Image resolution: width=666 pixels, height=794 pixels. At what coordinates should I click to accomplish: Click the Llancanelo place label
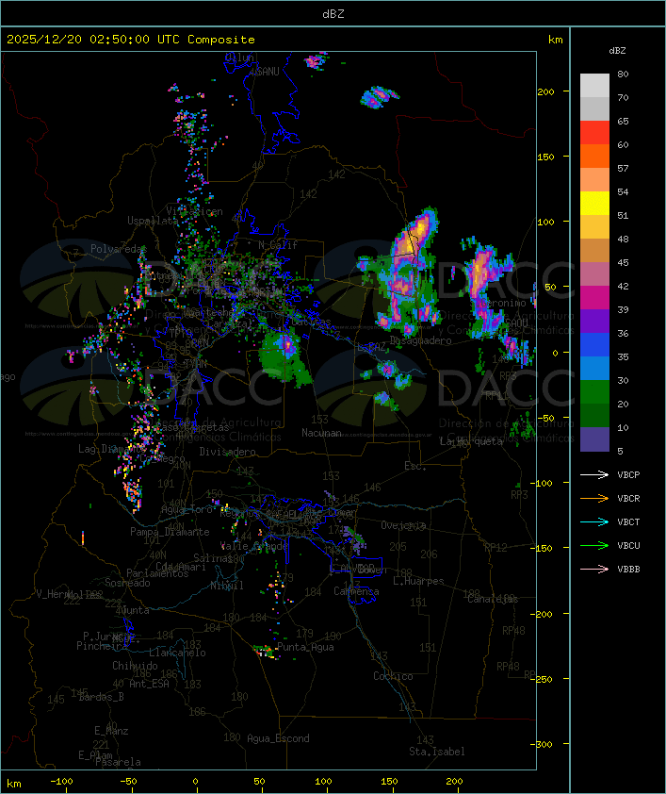point(177,653)
